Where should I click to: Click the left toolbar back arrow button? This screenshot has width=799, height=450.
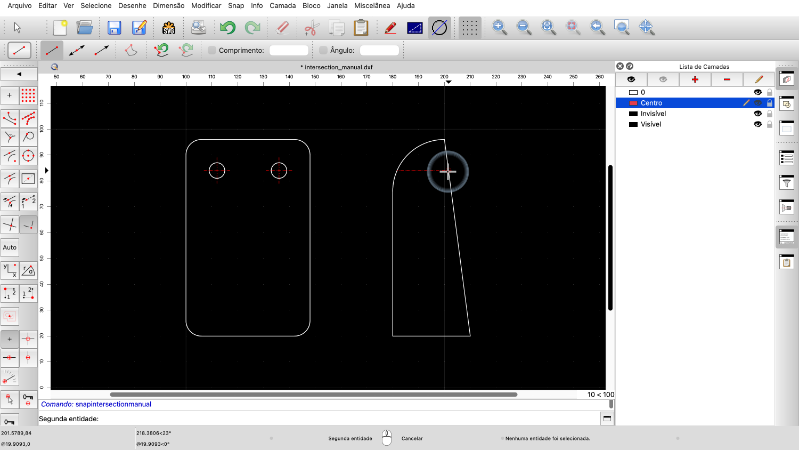point(19,74)
